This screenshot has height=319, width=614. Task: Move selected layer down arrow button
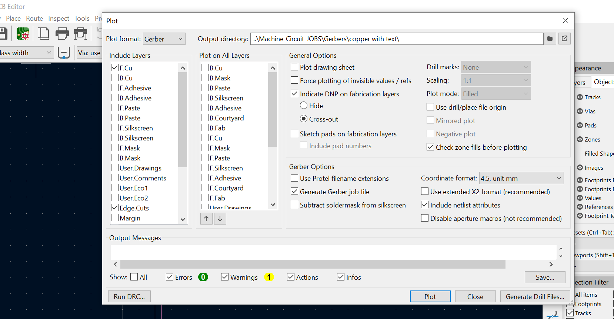[220, 219]
